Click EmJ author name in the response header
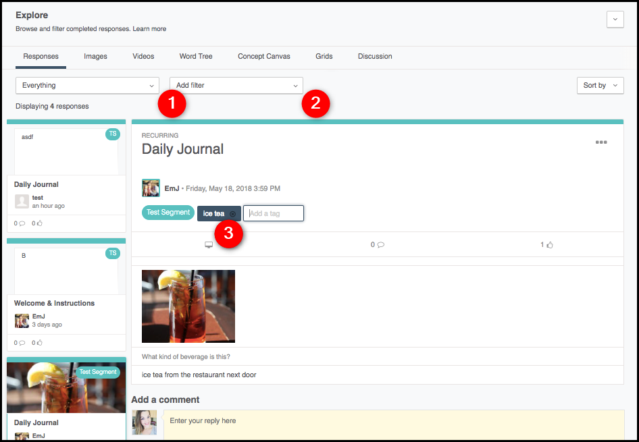This screenshot has width=639, height=442. pos(172,188)
